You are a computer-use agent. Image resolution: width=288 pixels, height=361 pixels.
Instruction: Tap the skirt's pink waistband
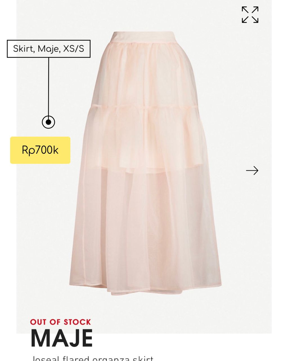tap(142, 37)
